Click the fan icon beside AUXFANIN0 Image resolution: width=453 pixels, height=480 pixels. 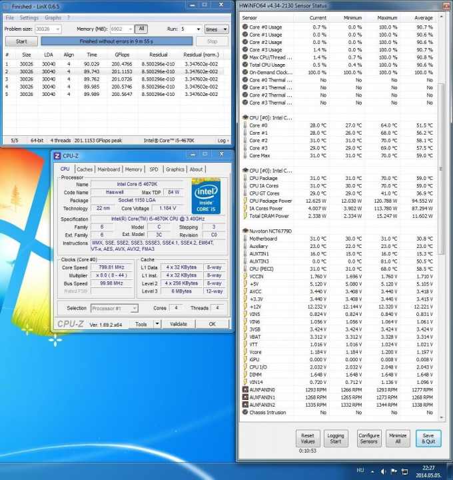(245, 389)
